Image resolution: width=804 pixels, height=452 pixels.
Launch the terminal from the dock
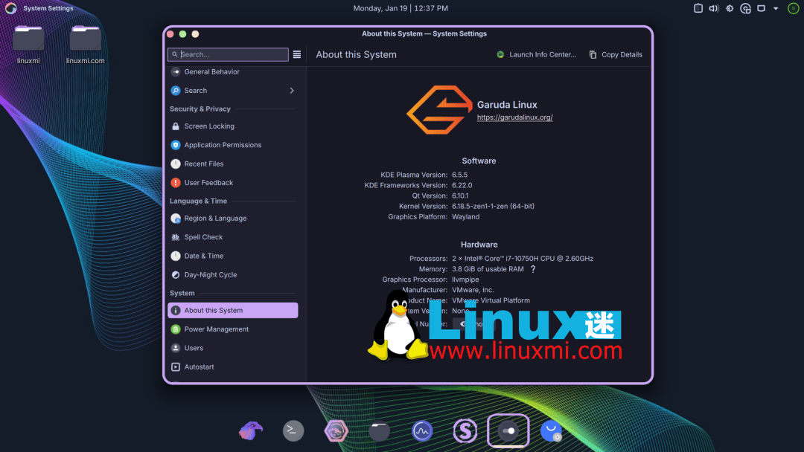tap(293, 430)
